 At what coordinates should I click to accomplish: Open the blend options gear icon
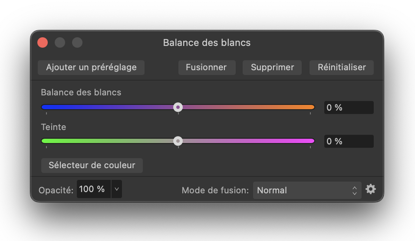click(370, 189)
